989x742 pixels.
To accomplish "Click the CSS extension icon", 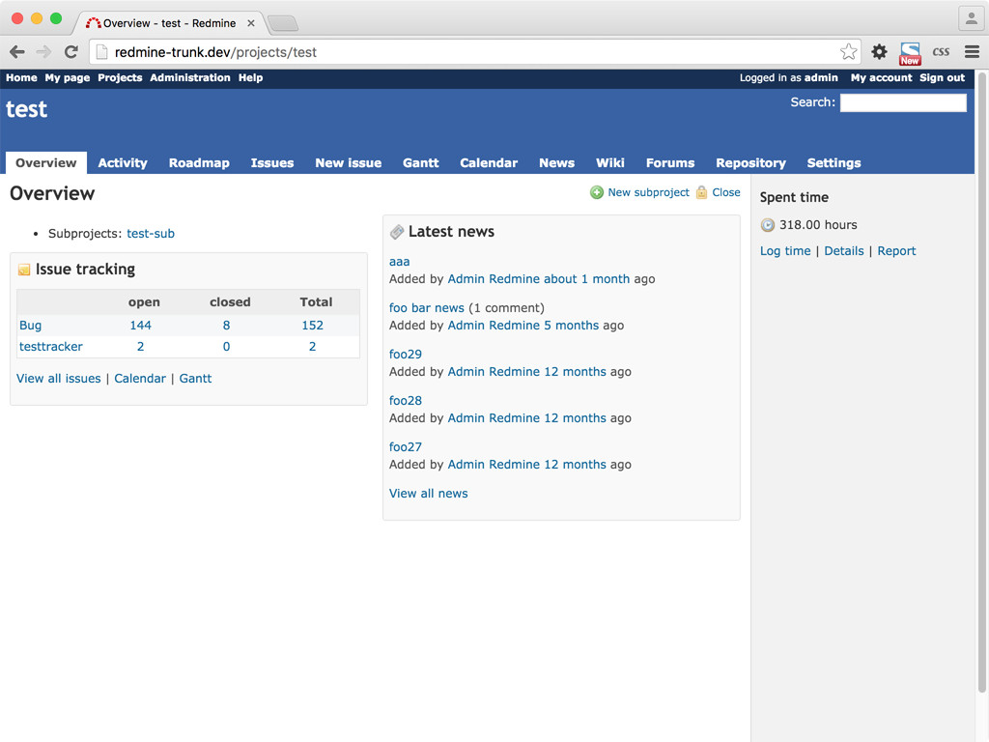I will click(941, 52).
